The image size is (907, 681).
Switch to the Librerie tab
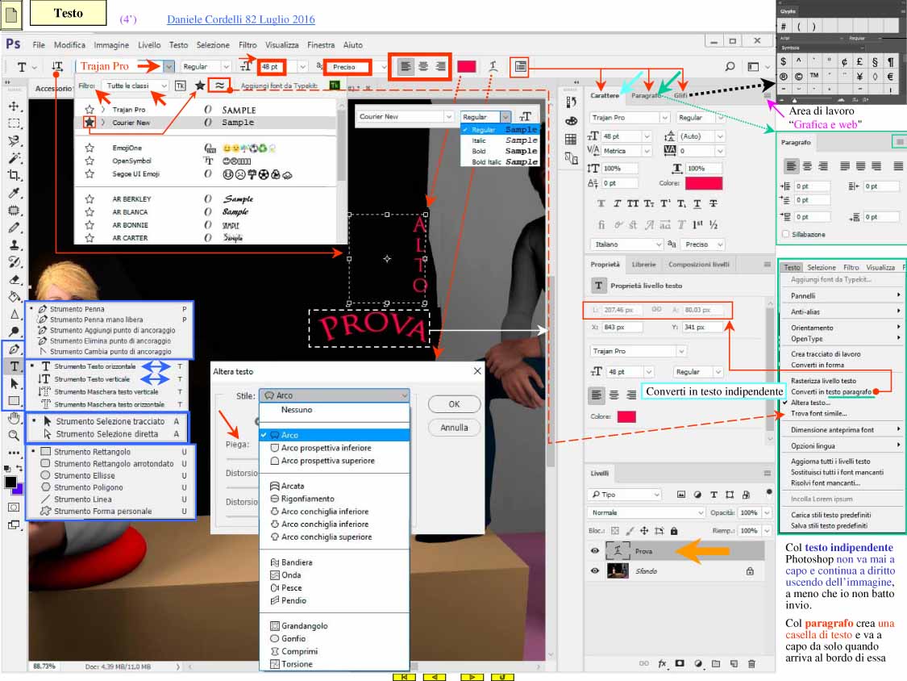tap(644, 264)
